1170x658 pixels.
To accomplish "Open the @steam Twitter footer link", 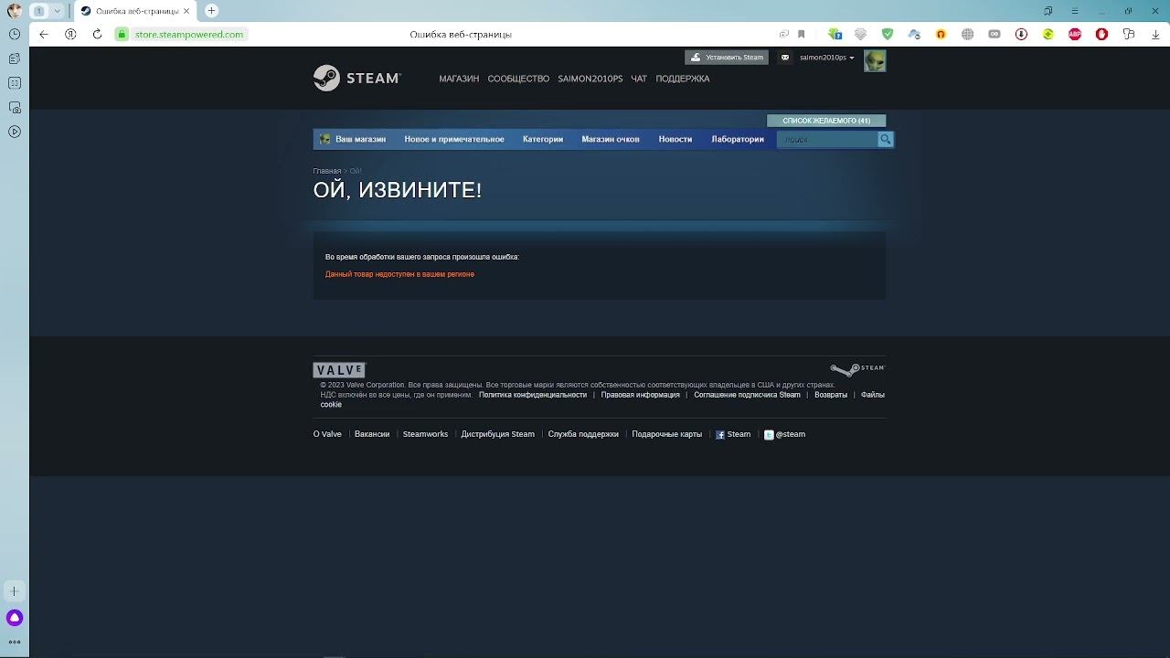I will 785,434.
